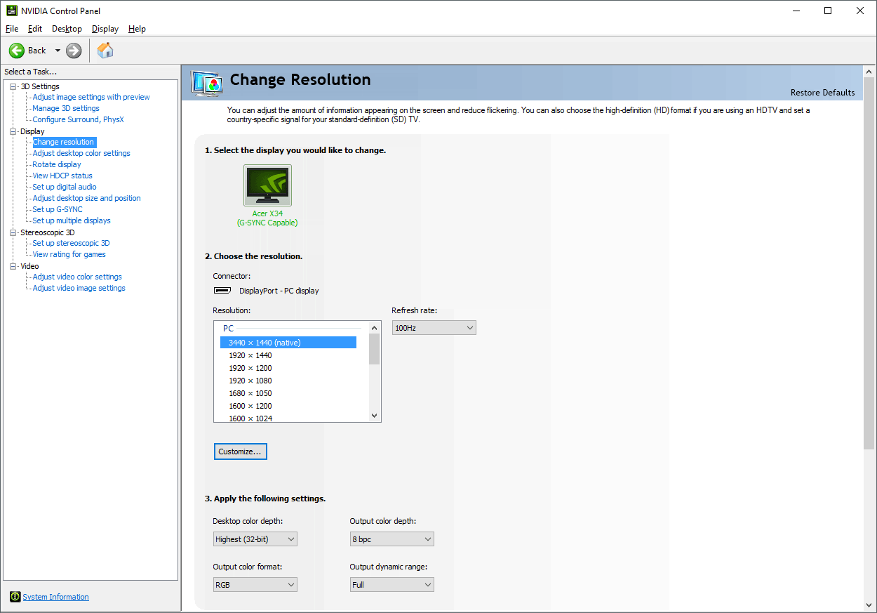Open Set up G-SYNC
The height and width of the screenshot is (613, 877).
point(58,209)
